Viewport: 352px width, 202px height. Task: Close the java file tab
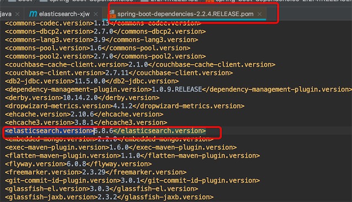(x=17, y=14)
